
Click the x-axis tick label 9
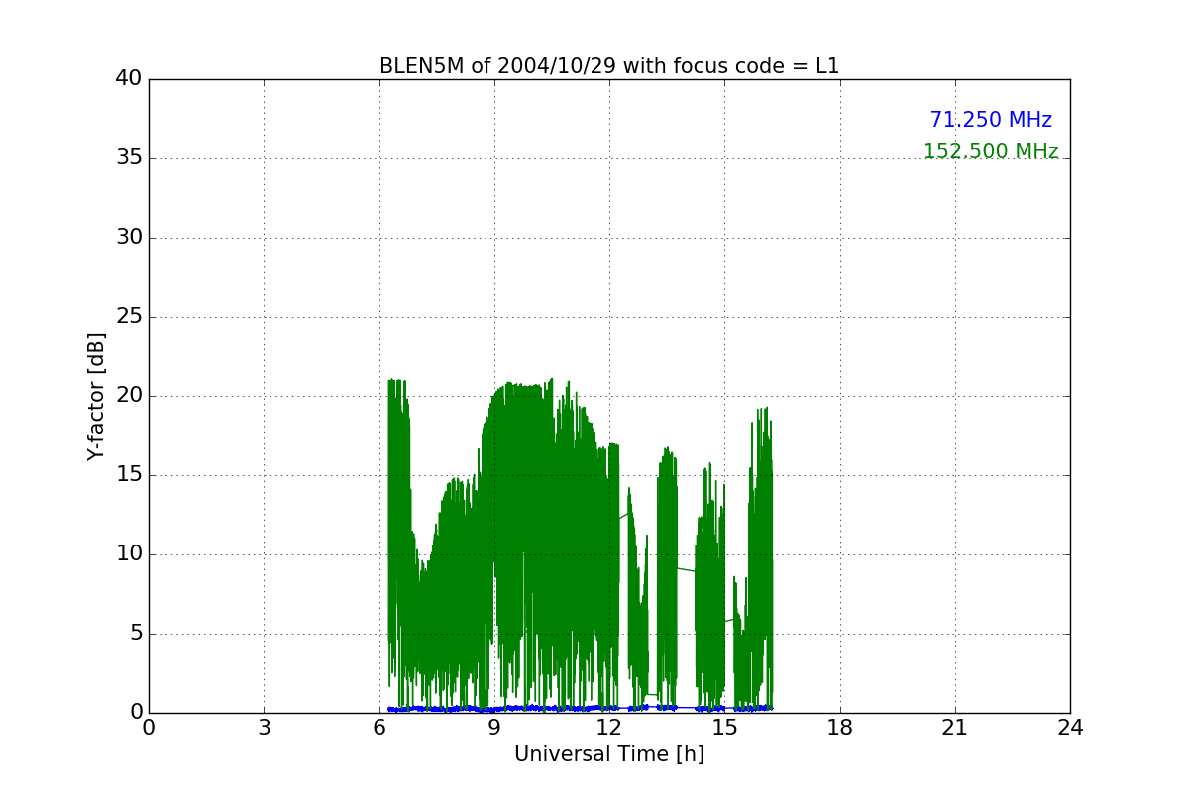pos(494,728)
